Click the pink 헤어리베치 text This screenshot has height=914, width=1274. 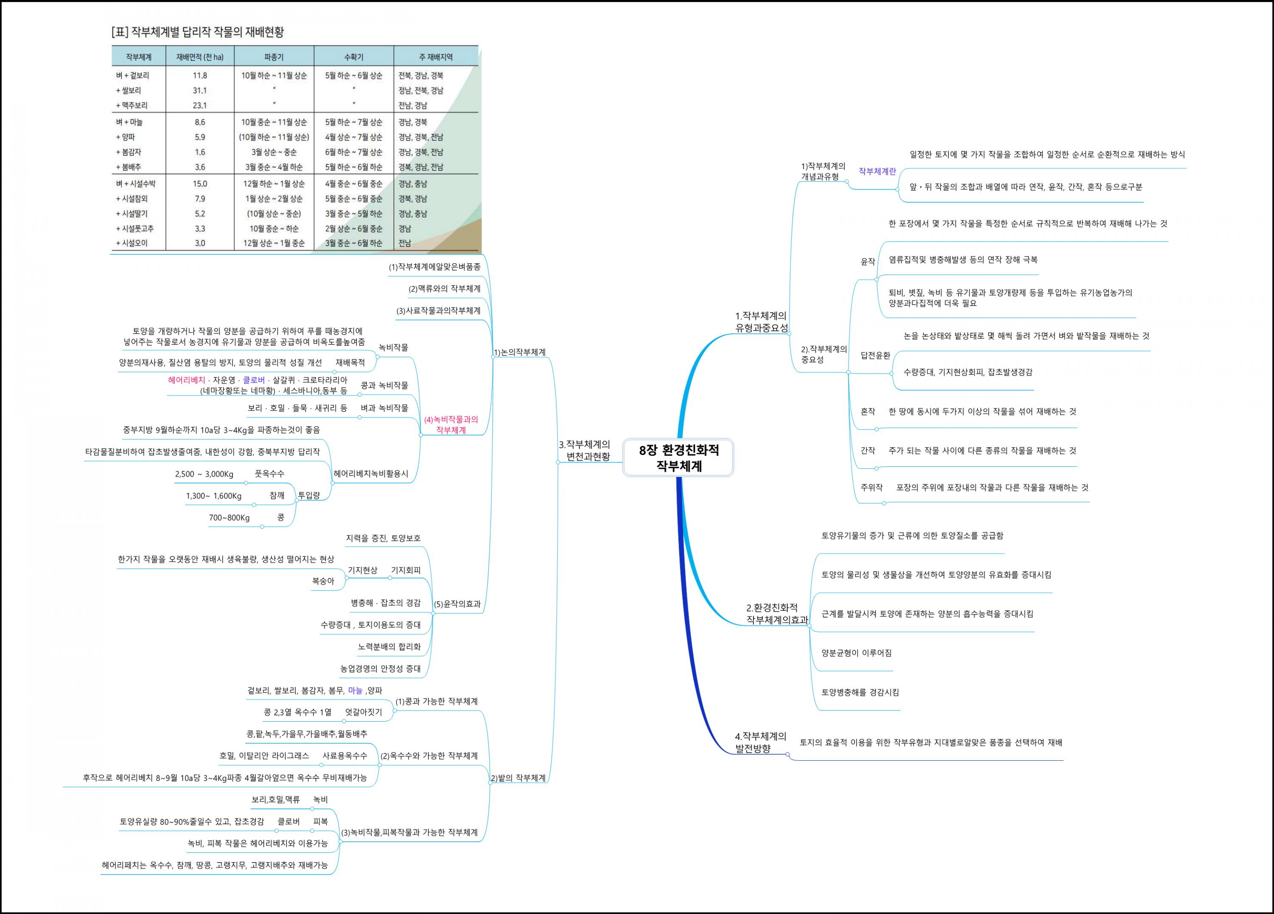click(x=186, y=380)
